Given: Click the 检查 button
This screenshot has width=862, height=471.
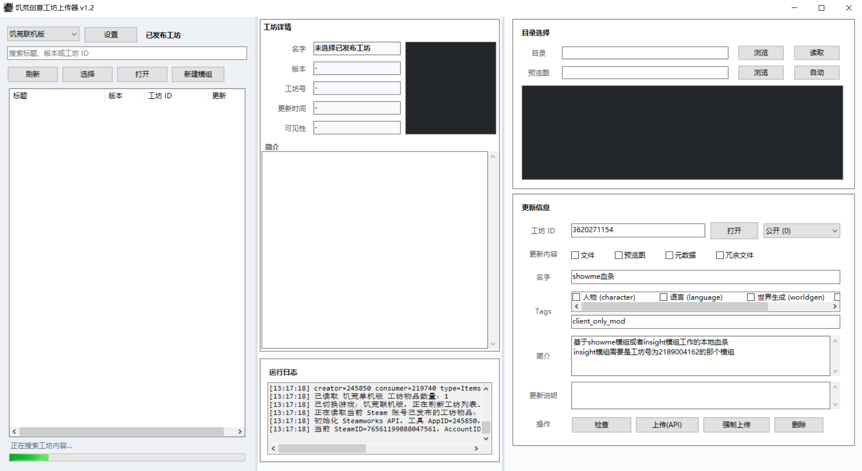Looking at the screenshot, I should pyautogui.click(x=601, y=424).
